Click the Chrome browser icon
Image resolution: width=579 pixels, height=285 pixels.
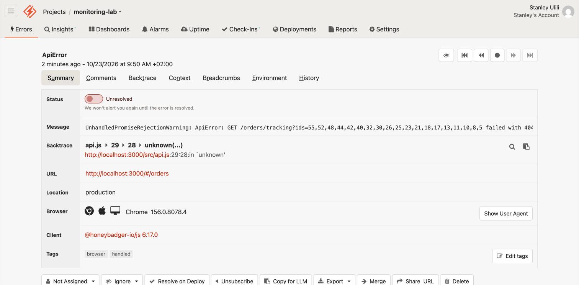point(89,211)
